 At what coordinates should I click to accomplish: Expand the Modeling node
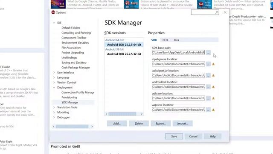(x=54, y=112)
